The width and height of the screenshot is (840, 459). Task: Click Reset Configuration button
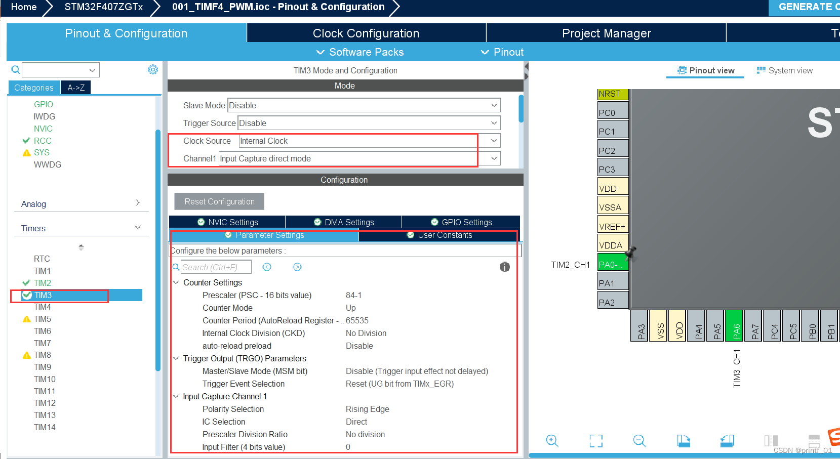[x=219, y=201]
